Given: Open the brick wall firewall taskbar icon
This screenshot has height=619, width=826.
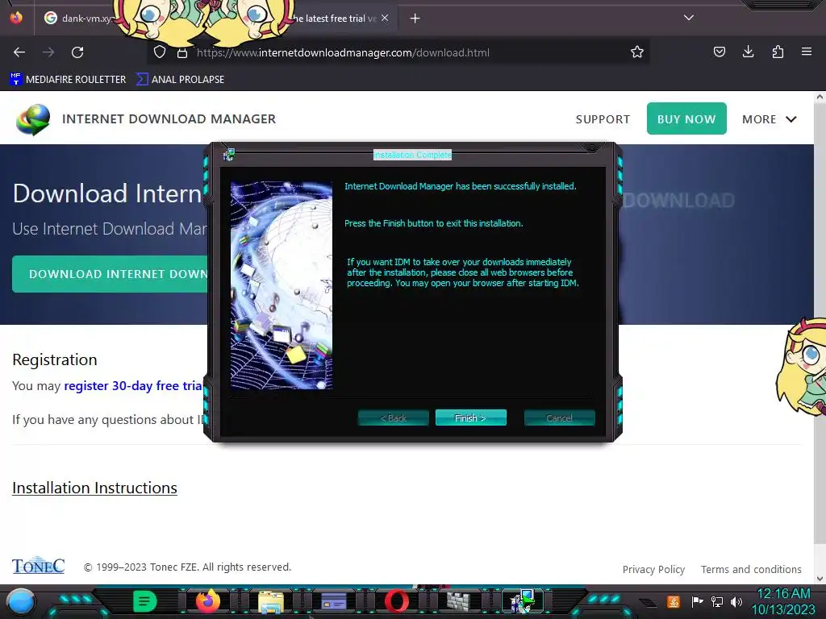Looking at the screenshot, I should point(458,601).
